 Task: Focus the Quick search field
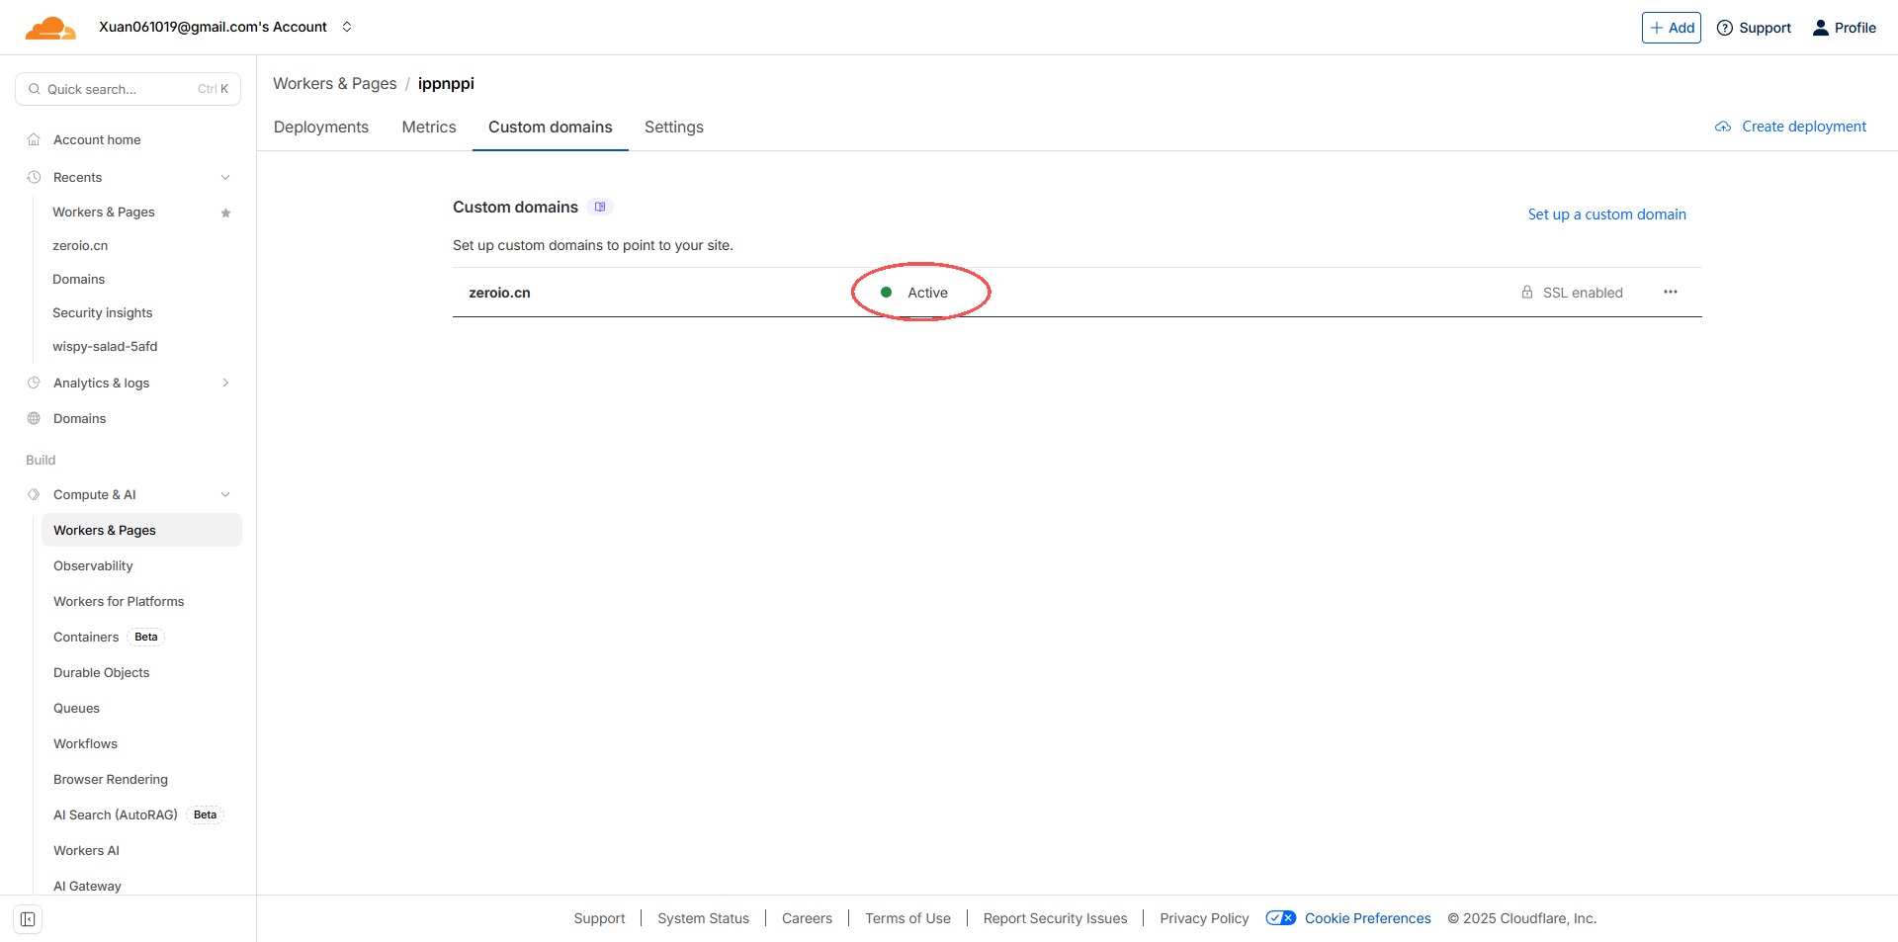tap(129, 89)
